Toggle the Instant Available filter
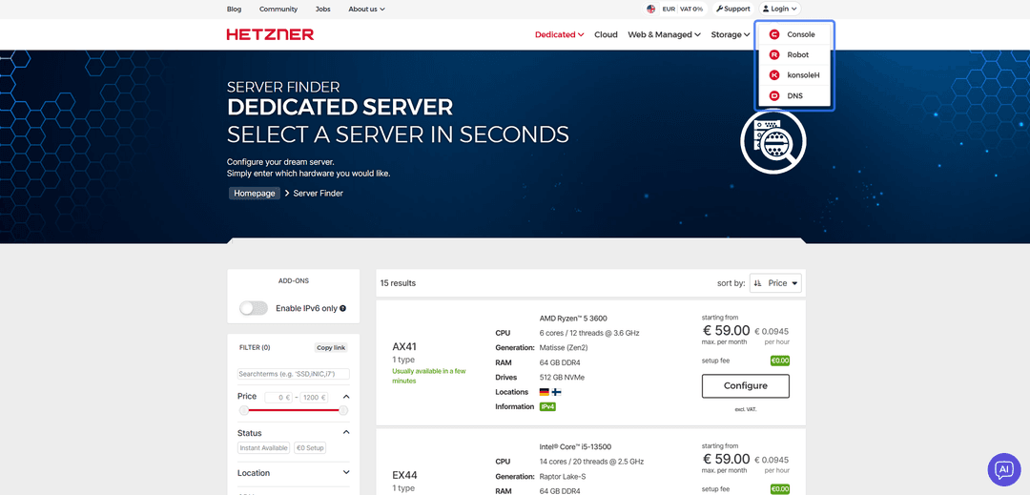The height and width of the screenshot is (495, 1030). coord(263,447)
